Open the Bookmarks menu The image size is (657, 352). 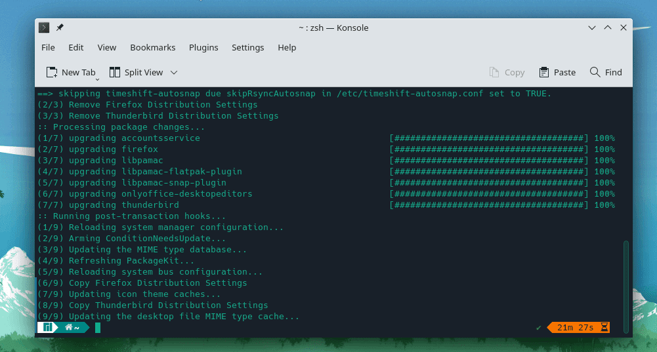(x=152, y=47)
